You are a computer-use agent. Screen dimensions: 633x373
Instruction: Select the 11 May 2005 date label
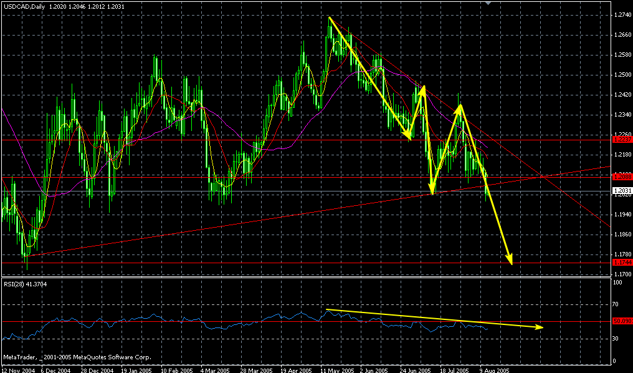[337, 370]
